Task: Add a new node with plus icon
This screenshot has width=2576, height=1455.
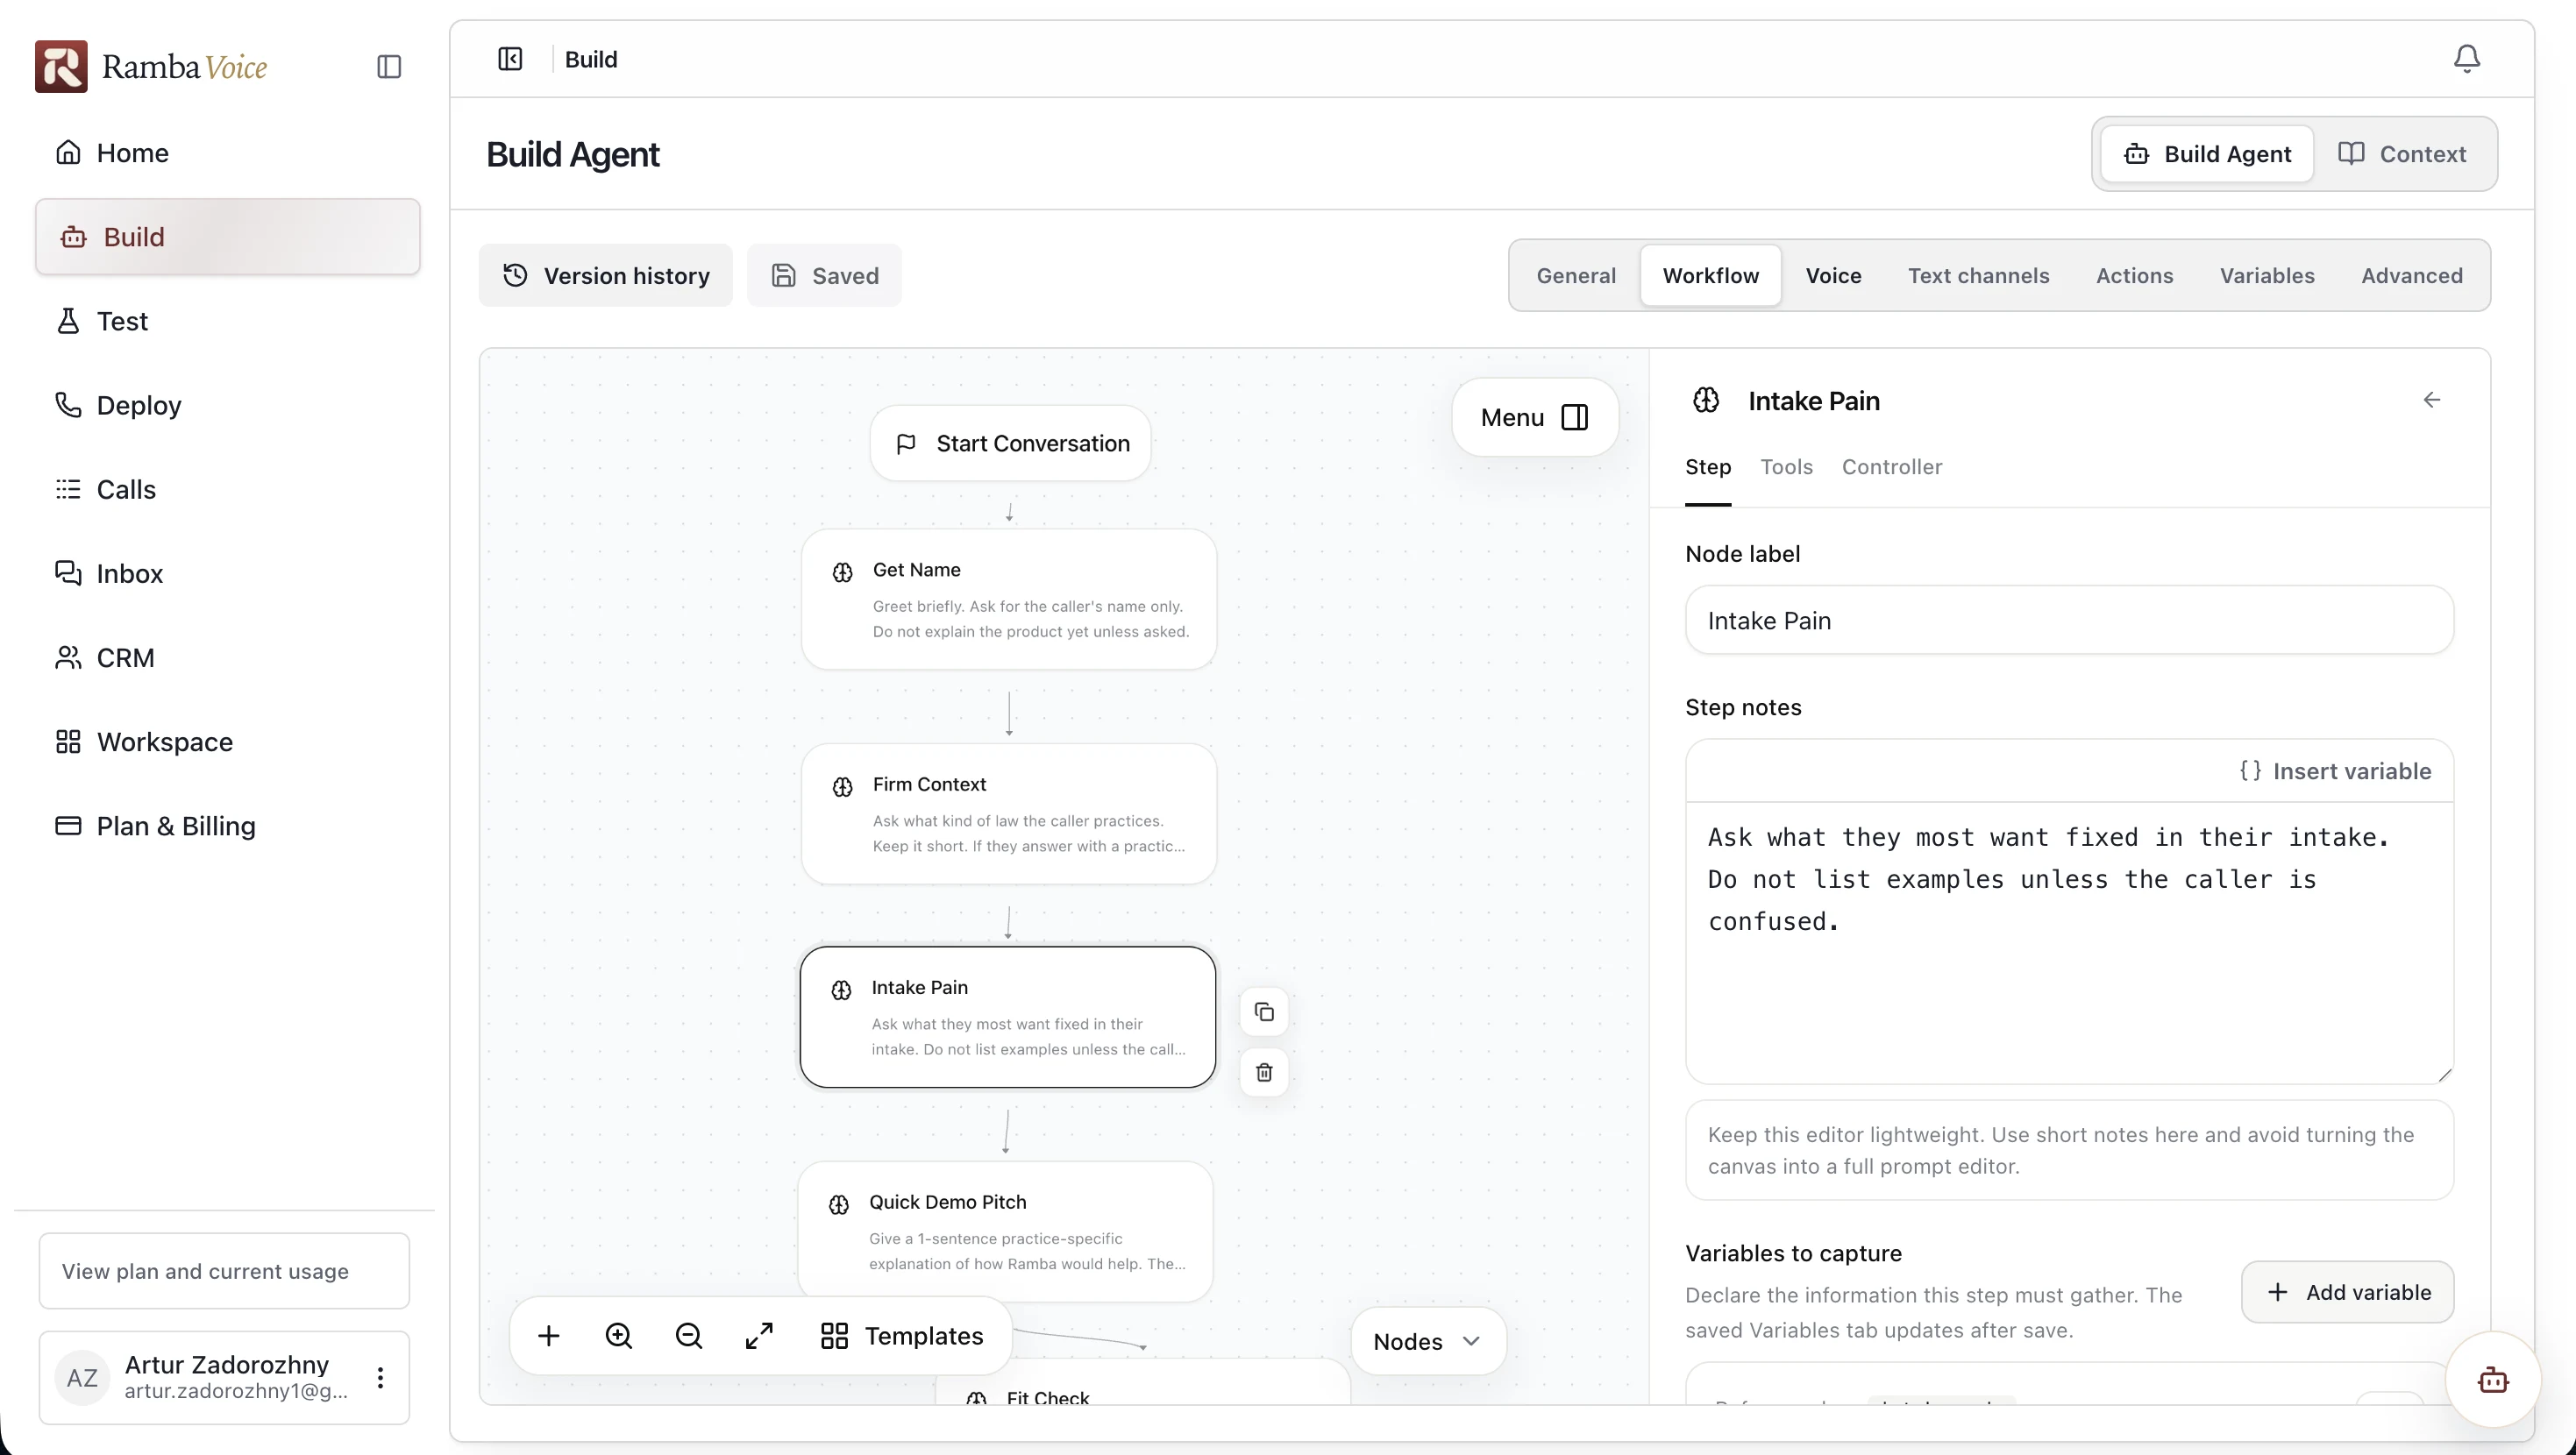Action: pyautogui.click(x=549, y=1336)
